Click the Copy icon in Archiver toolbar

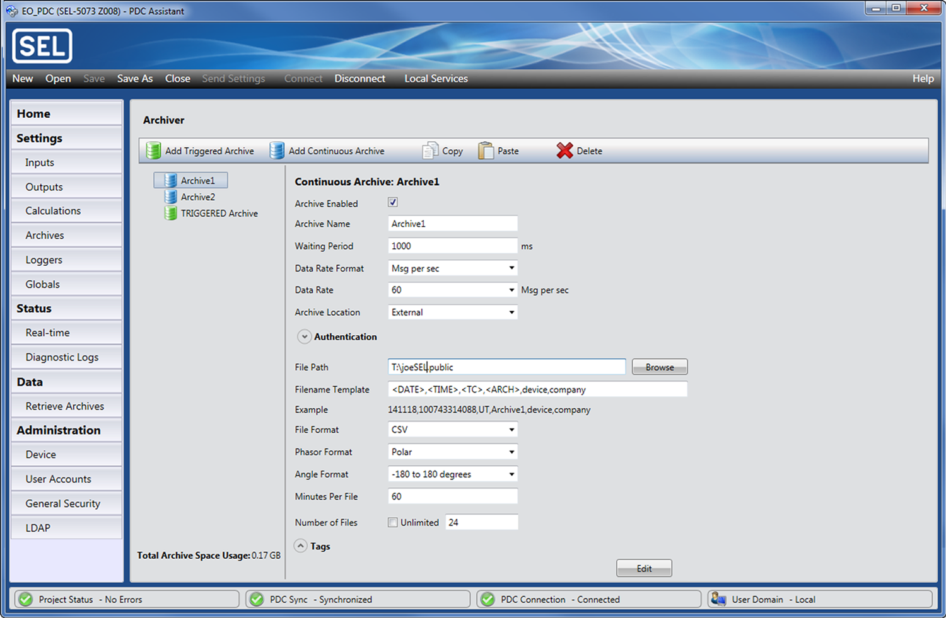click(430, 151)
